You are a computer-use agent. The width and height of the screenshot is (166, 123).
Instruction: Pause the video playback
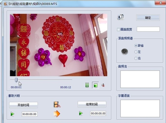87,85
